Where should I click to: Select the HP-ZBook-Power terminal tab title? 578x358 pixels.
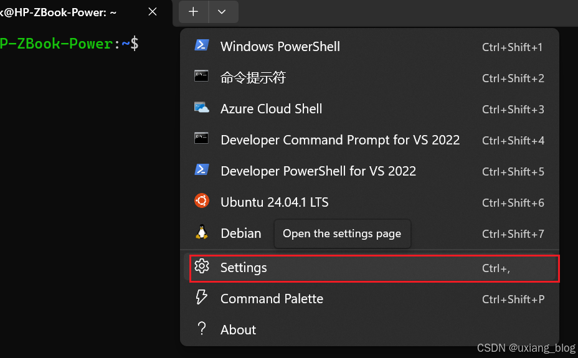point(59,12)
